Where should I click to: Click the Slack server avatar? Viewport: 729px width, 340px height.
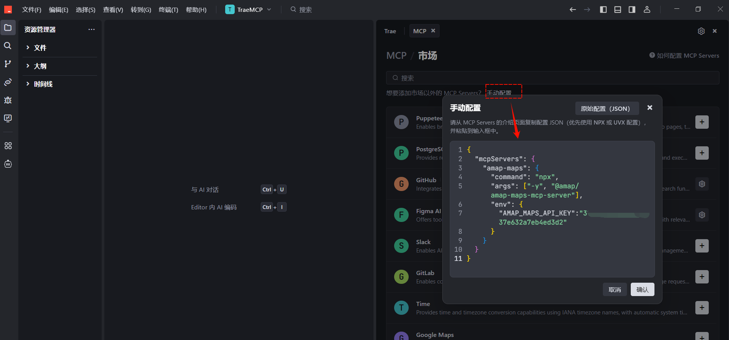click(401, 246)
